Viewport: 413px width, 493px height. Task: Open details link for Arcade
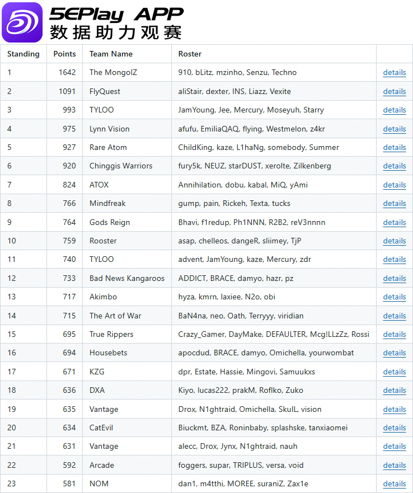coord(395,465)
